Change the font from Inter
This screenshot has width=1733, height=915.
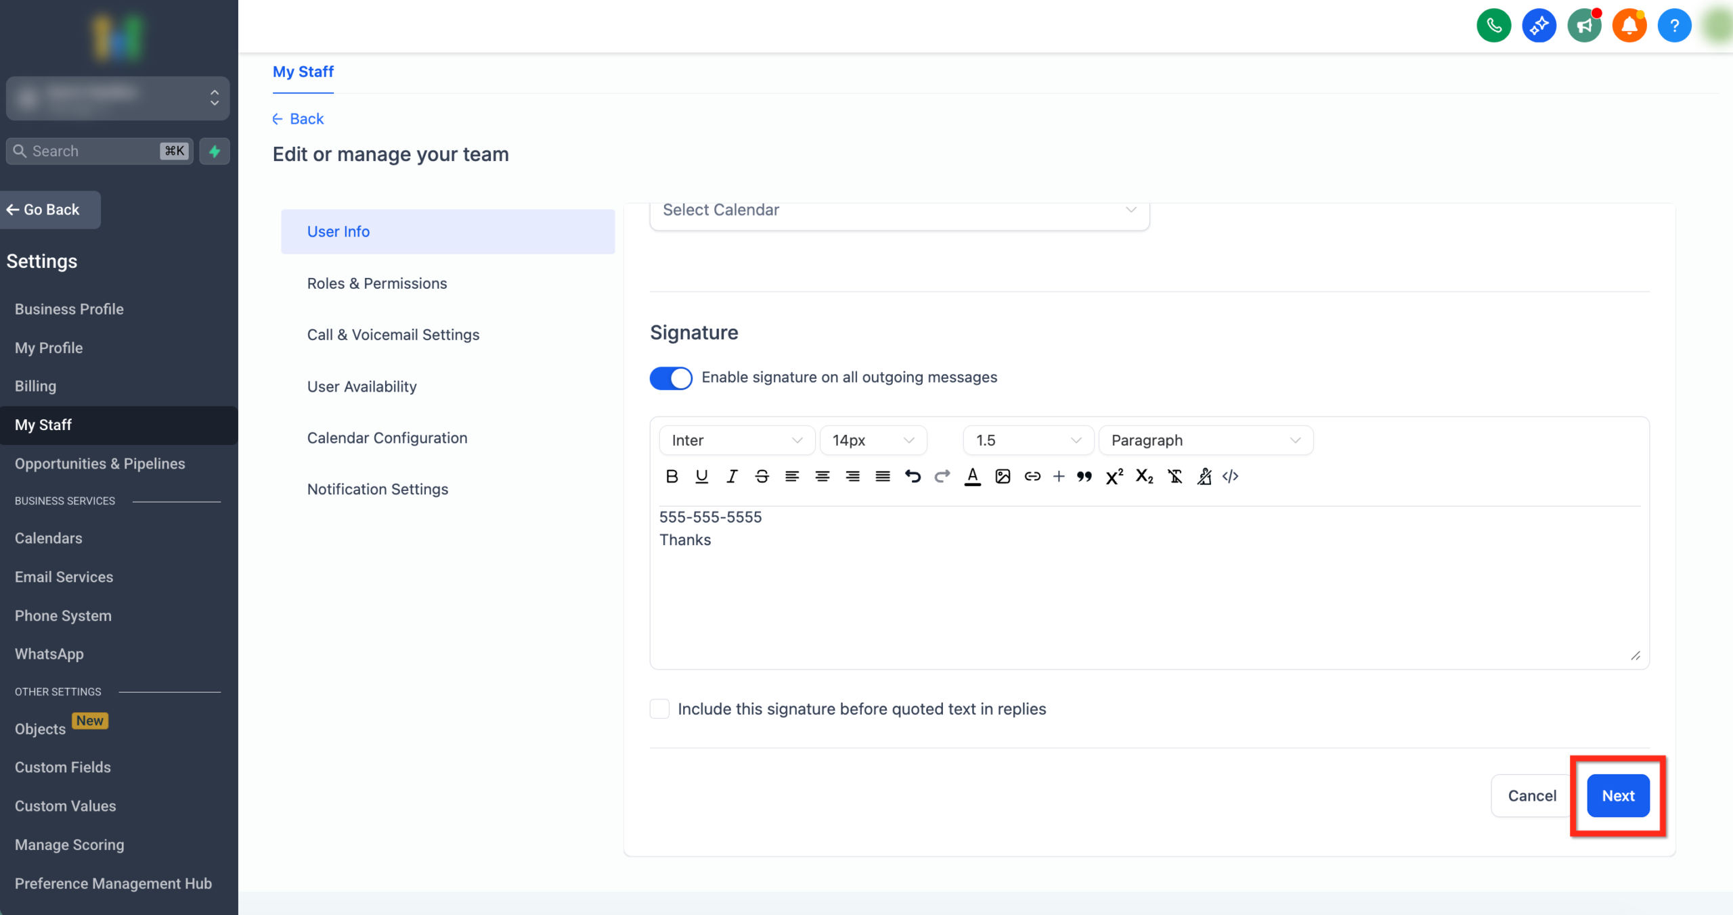click(x=737, y=440)
